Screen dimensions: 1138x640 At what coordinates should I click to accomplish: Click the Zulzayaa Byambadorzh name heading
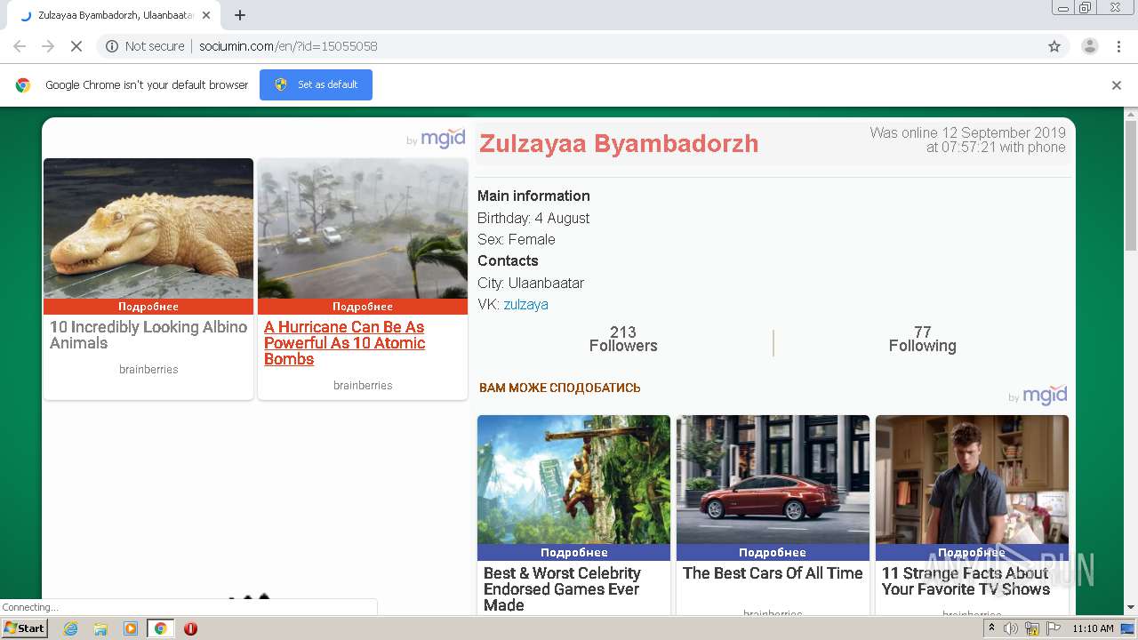tap(619, 143)
